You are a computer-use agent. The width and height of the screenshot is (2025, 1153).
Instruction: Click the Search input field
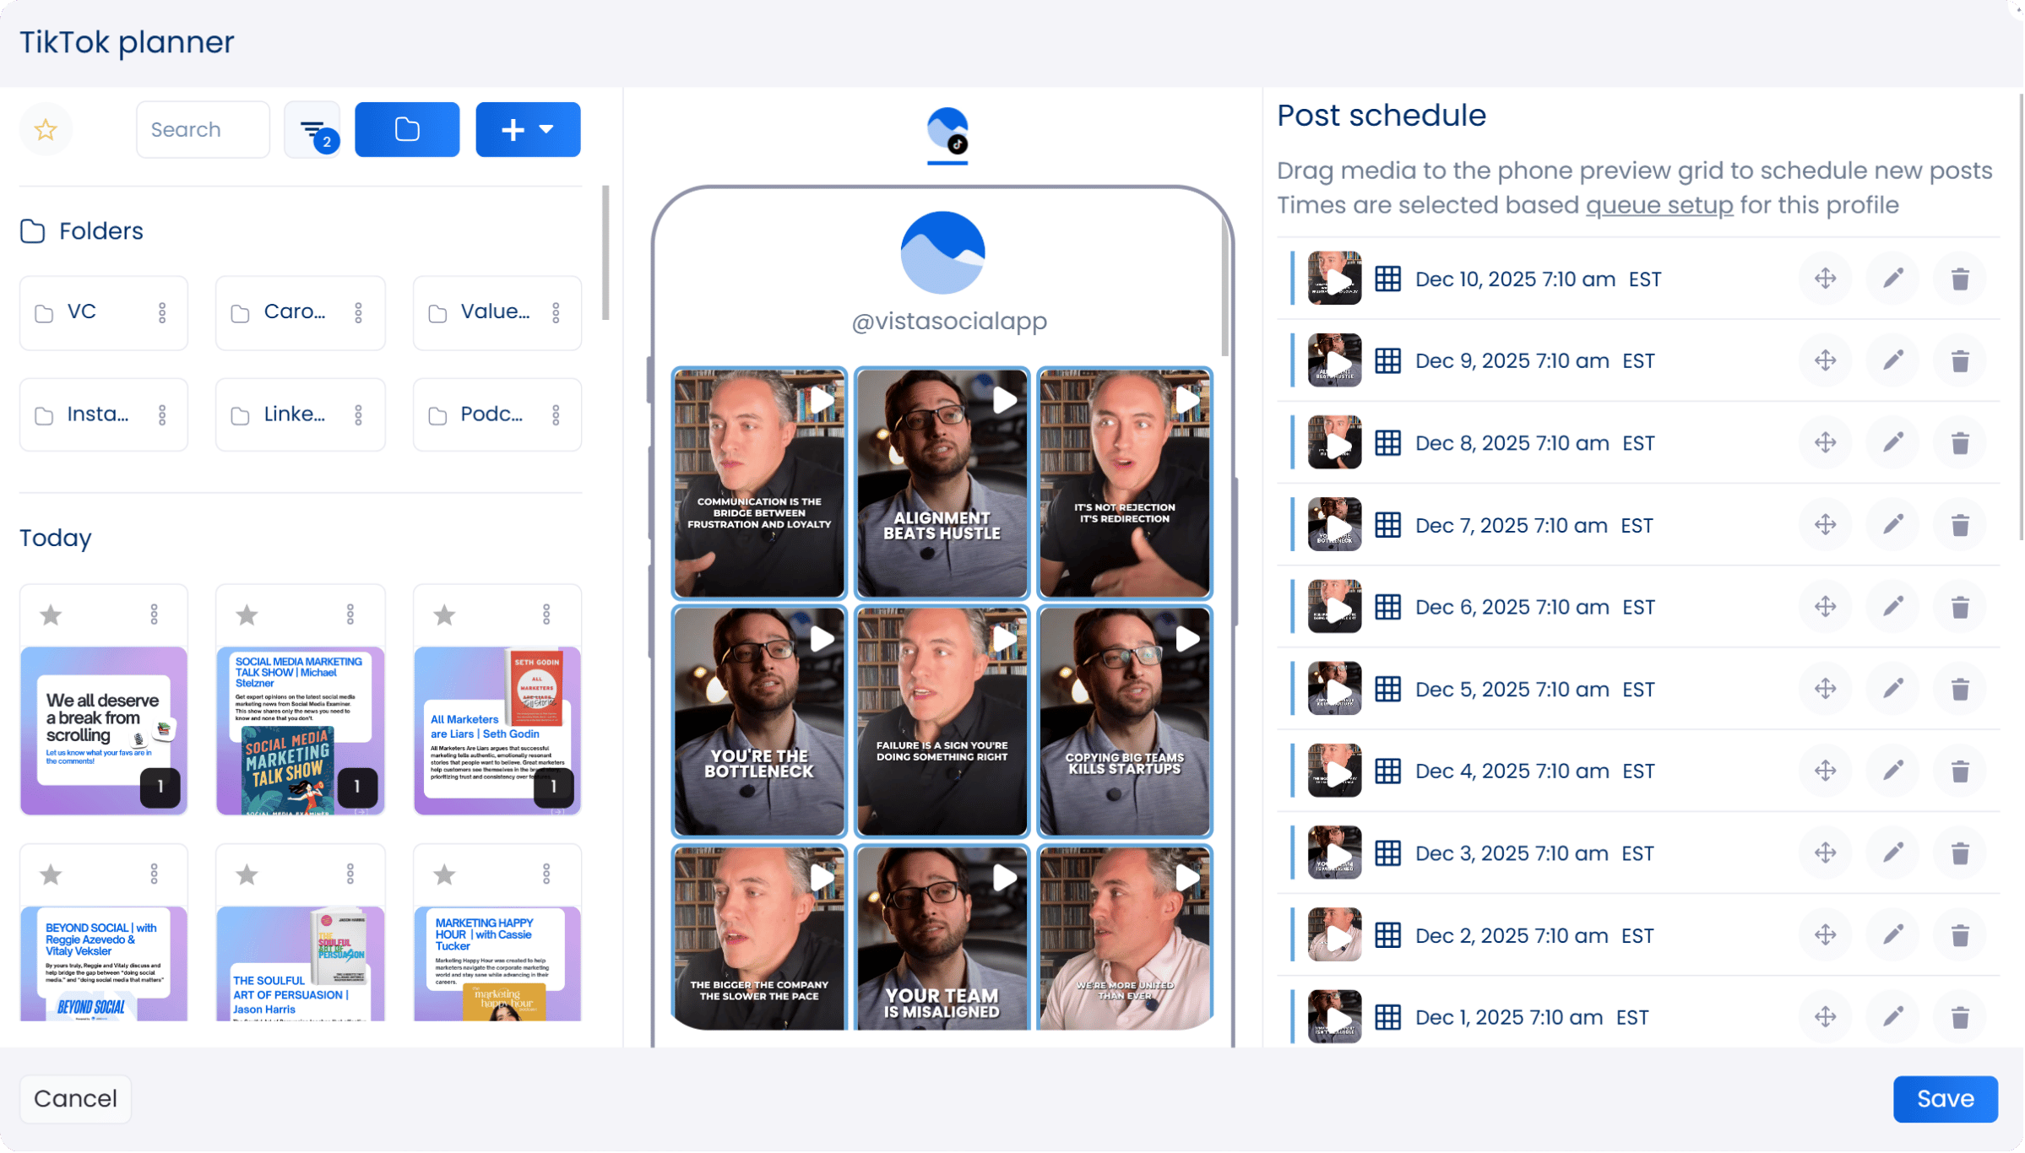(x=203, y=129)
